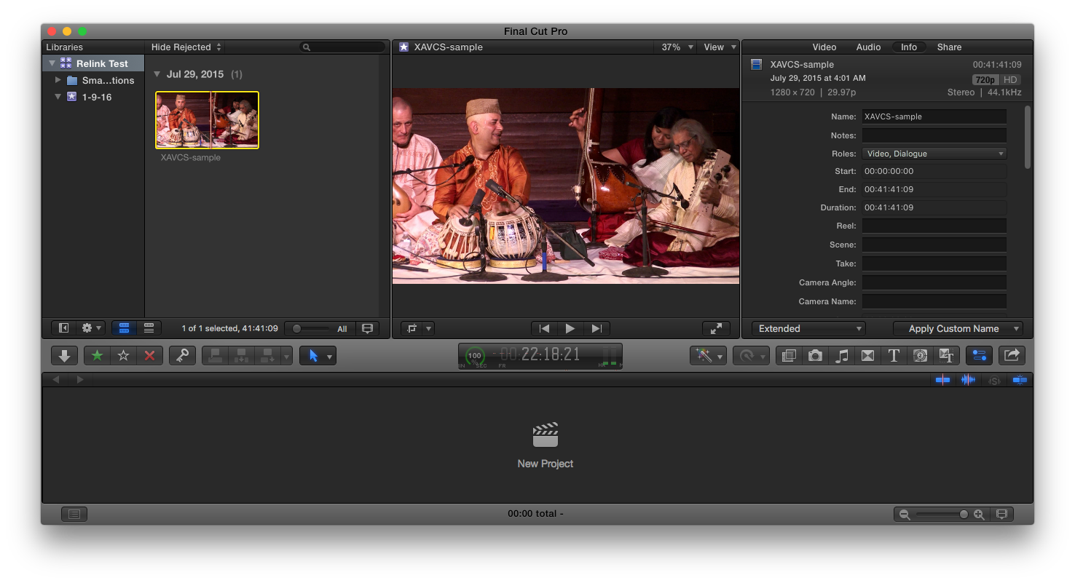Toggle audio skimming waveform button
1075x583 pixels.
coord(968,379)
